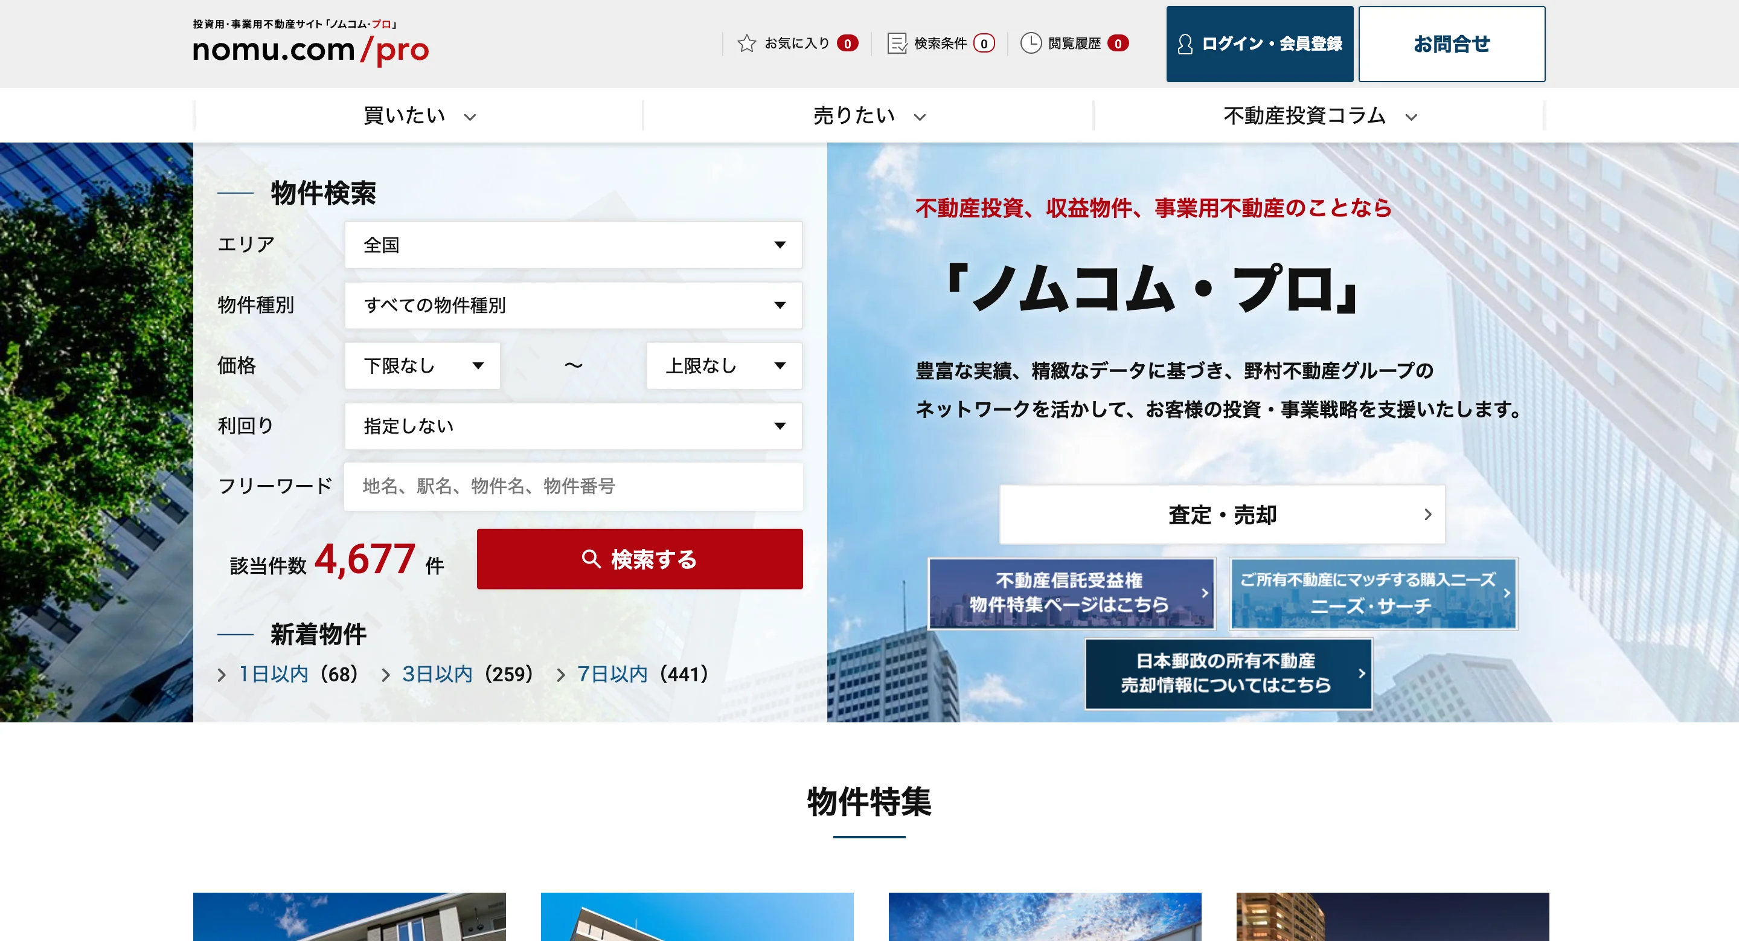
Task: Open the second 物件特集 thumbnail
Action: pyautogui.click(x=697, y=917)
